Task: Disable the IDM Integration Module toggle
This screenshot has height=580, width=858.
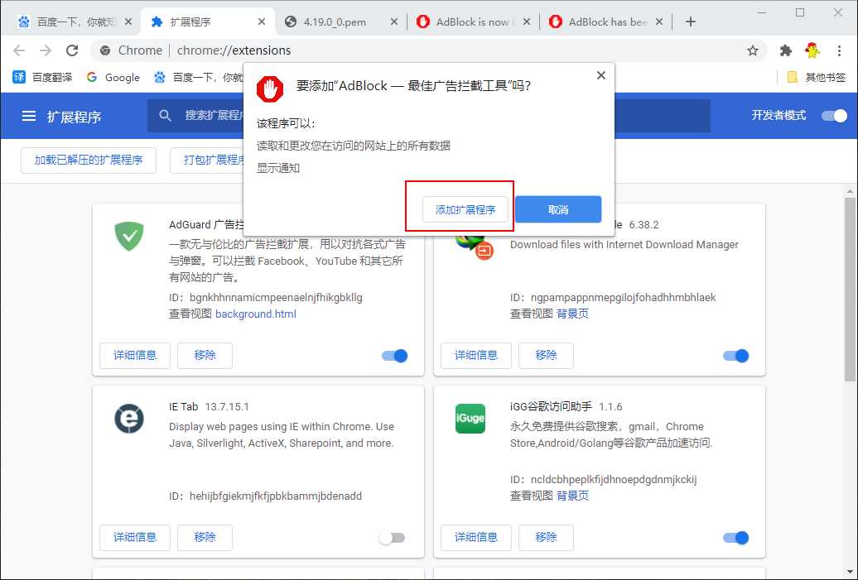Action: pos(735,356)
